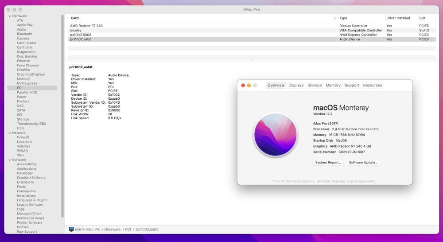This screenshot has width=443, height=242.
Task: Select Memory in Hardware sidebar list
Action: [x=23, y=79]
